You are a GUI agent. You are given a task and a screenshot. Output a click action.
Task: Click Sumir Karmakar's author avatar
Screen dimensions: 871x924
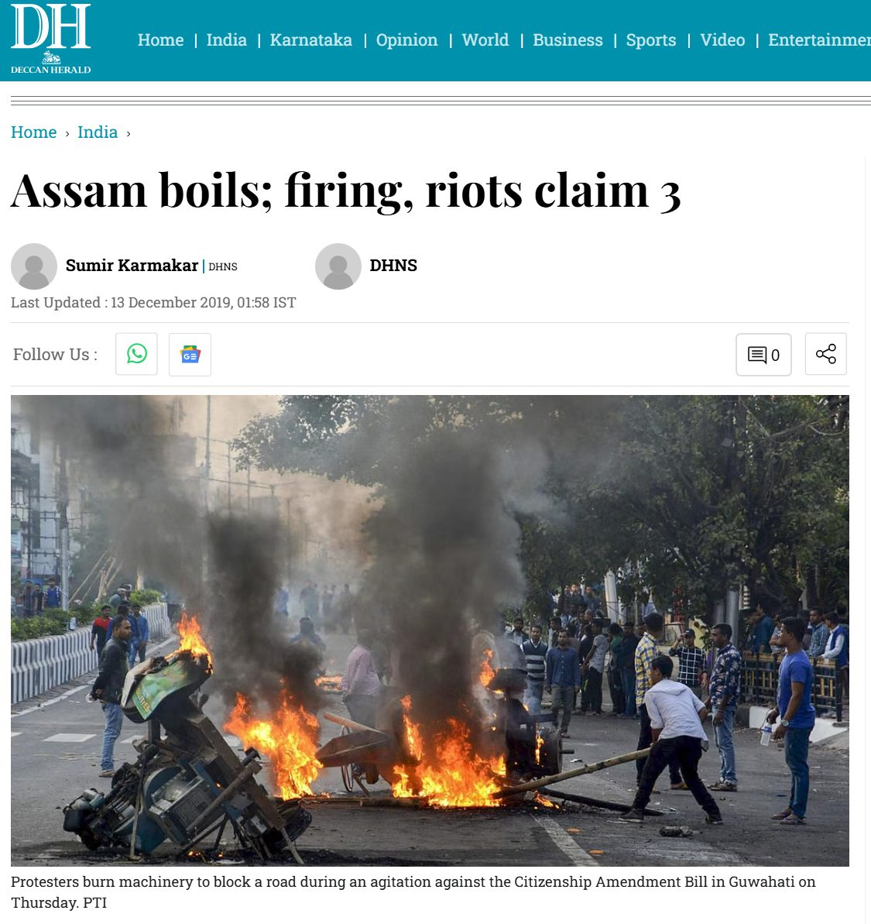[x=34, y=266]
